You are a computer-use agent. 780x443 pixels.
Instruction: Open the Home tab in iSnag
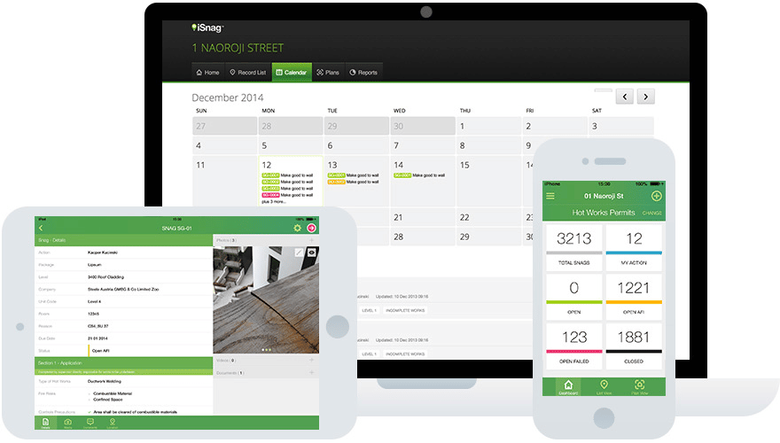[207, 72]
